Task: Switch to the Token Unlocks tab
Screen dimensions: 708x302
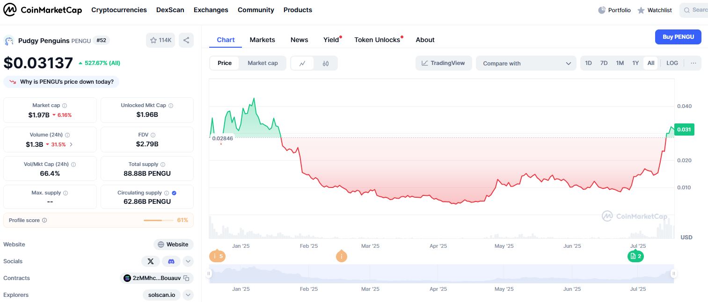Action: [x=377, y=40]
